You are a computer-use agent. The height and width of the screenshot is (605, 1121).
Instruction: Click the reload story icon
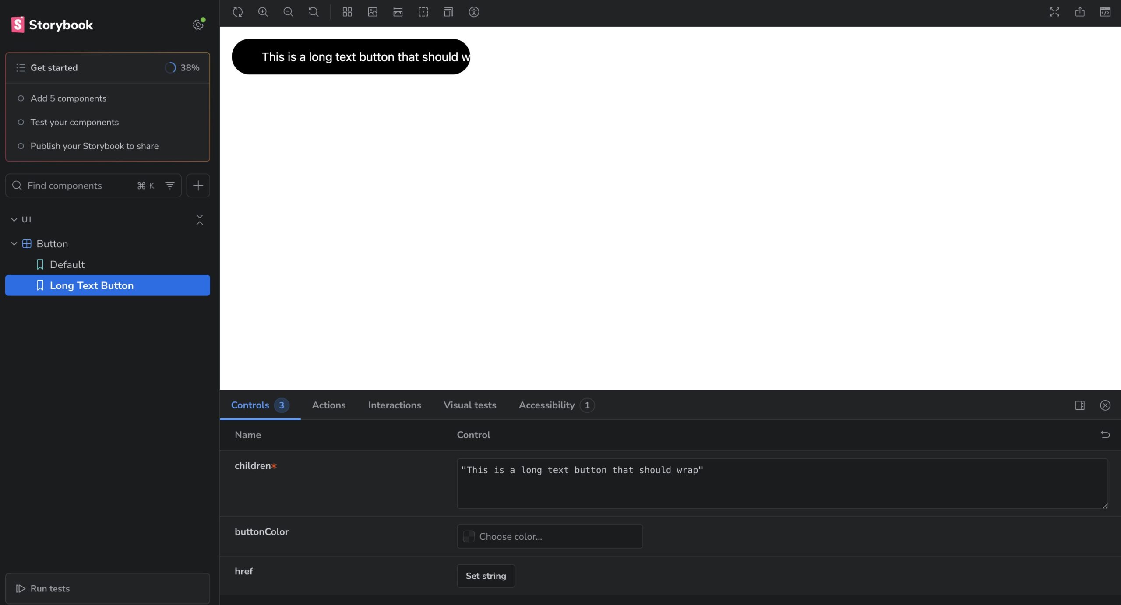click(x=238, y=12)
